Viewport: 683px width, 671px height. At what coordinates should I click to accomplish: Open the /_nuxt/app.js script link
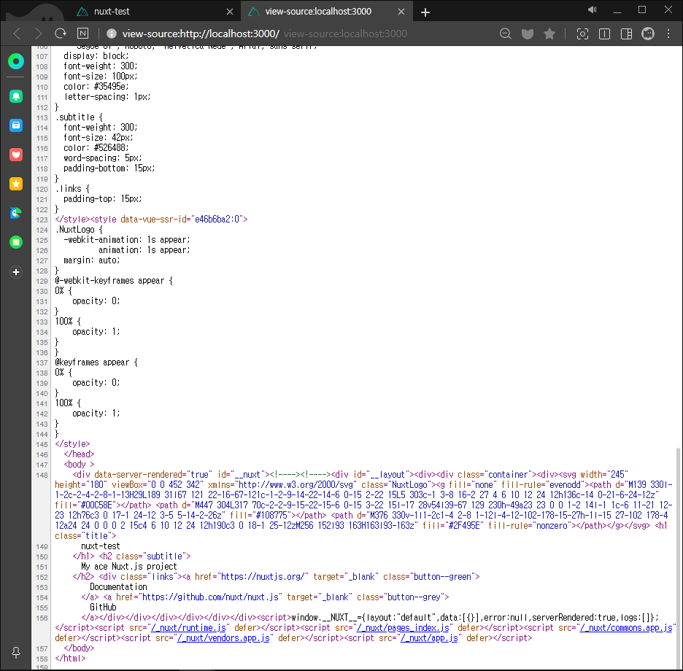pyautogui.click(x=428, y=638)
